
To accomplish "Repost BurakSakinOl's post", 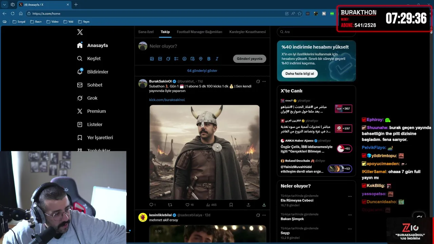I will point(170,205).
